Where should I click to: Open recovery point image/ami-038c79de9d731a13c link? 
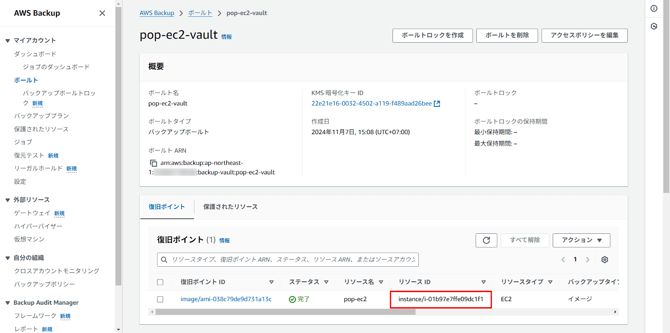pos(226,299)
